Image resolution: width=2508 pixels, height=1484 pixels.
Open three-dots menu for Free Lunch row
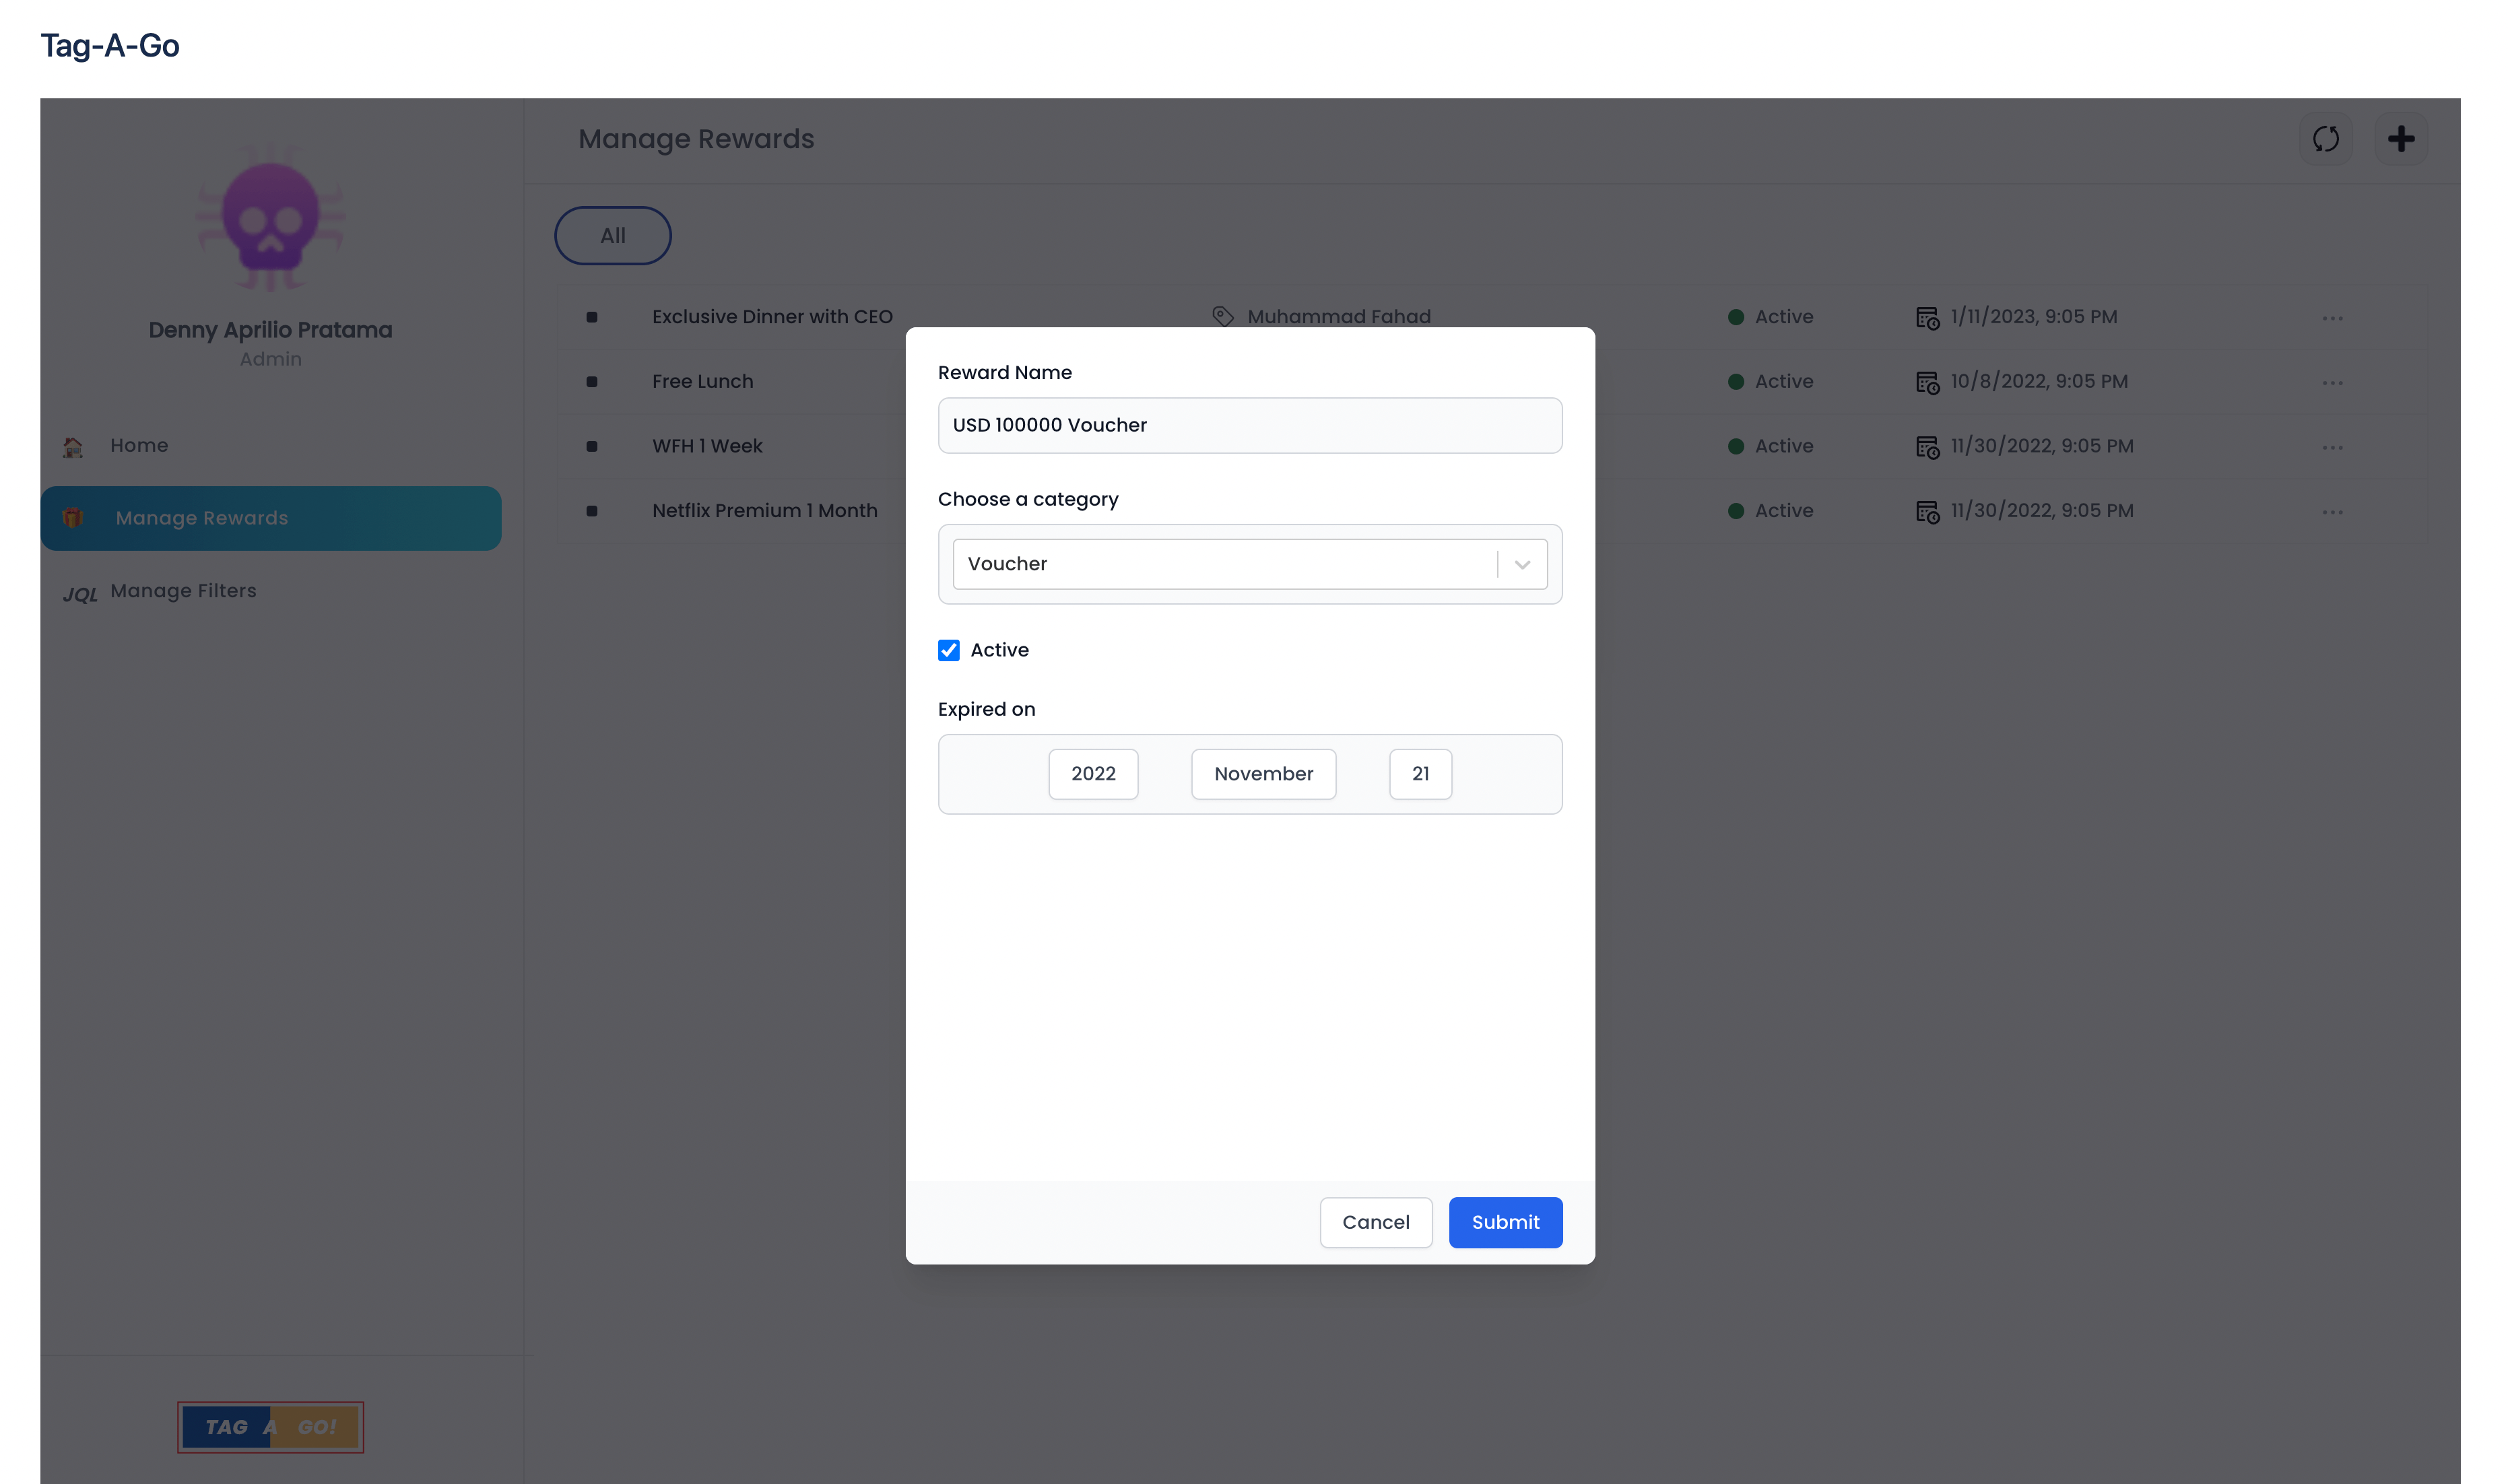click(2332, 383)
